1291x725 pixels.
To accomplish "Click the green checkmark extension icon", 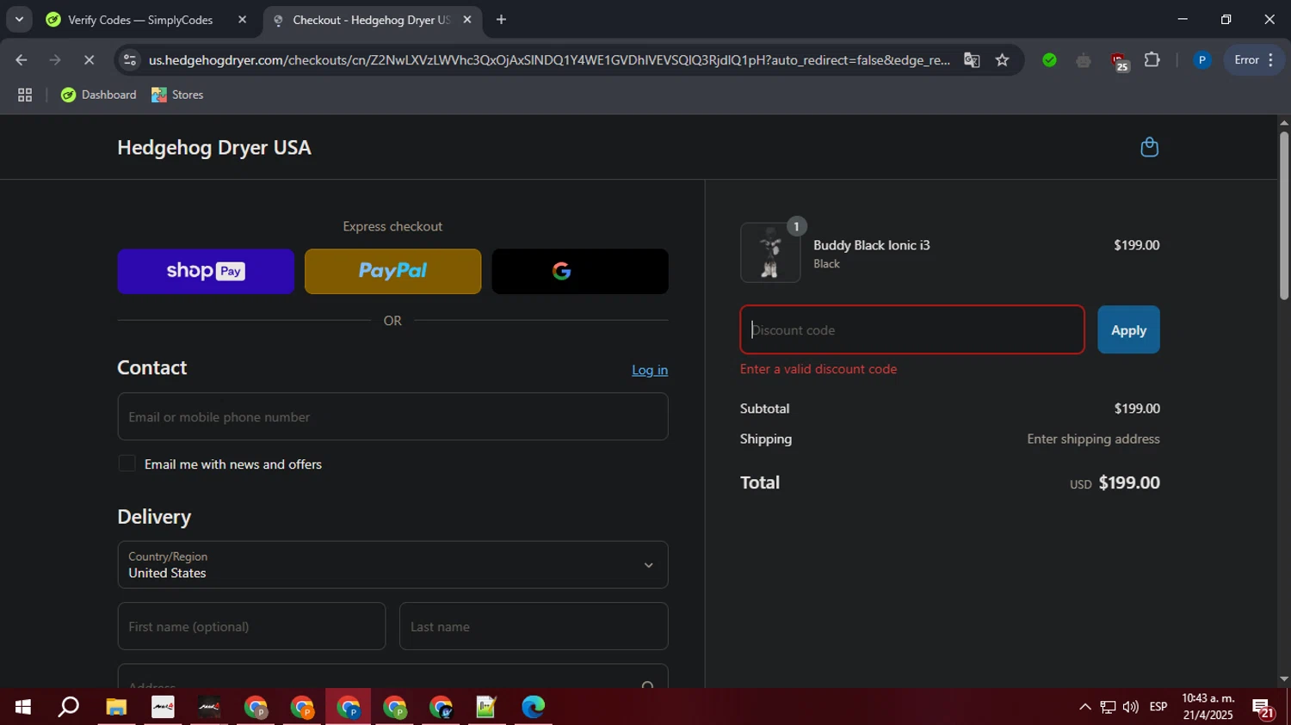I will pyautogui.click(x=1049, y=60).
